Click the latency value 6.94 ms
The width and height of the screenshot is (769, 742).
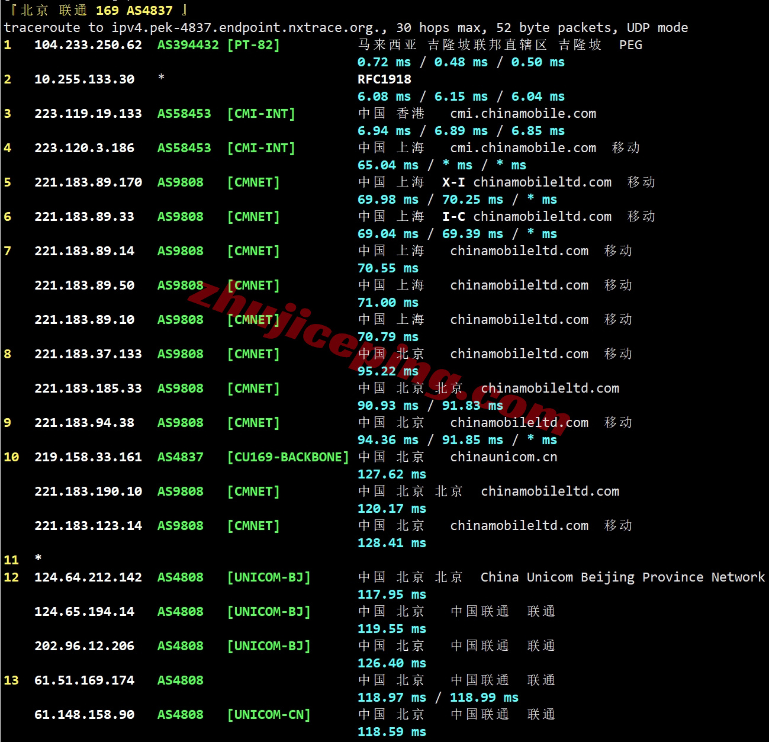[x=384, y=131]
